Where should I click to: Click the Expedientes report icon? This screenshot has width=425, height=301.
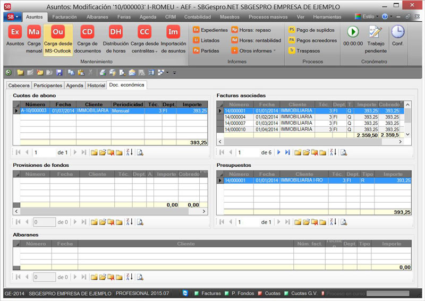(196, 30)
